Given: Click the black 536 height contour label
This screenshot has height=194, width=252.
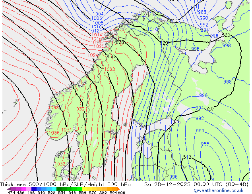Looking at the screenshot, I should point(111,57).
